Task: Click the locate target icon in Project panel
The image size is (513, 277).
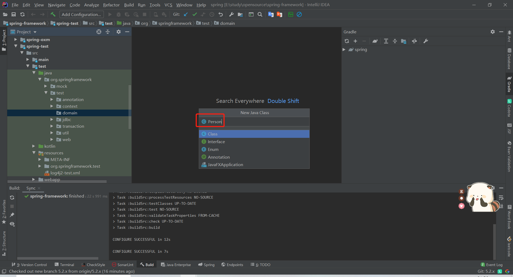Action: [99, 32]
